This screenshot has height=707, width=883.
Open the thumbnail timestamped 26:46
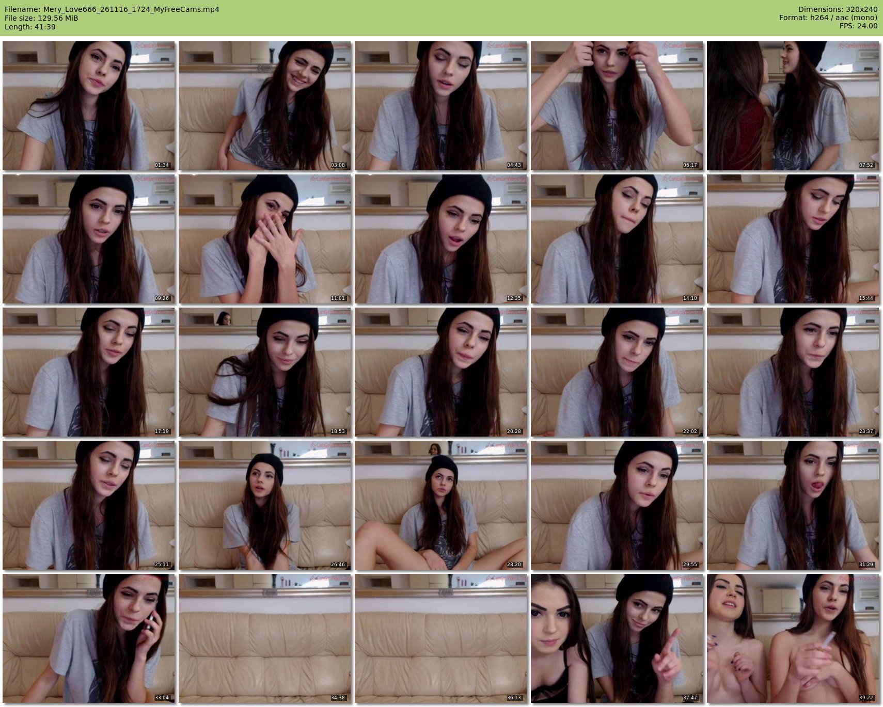(x=265, y=505)
